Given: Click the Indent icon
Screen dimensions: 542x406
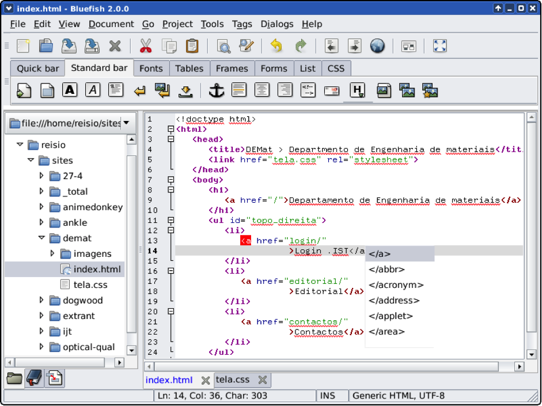Looking at the screenshot, I should [x=355, y=45].
